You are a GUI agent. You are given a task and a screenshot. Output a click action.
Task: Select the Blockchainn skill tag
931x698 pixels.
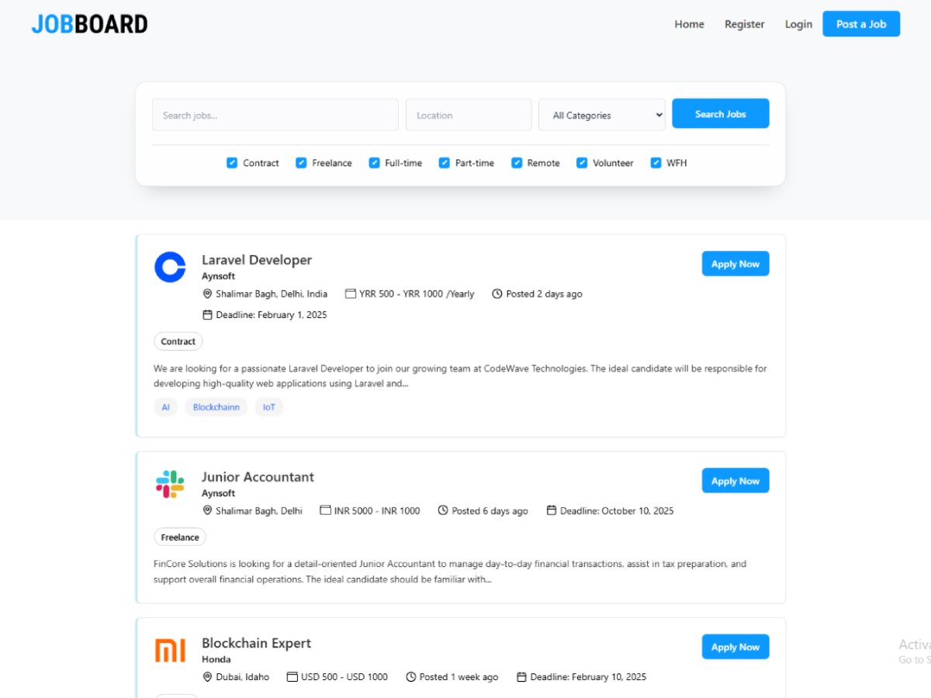(216, 407)
